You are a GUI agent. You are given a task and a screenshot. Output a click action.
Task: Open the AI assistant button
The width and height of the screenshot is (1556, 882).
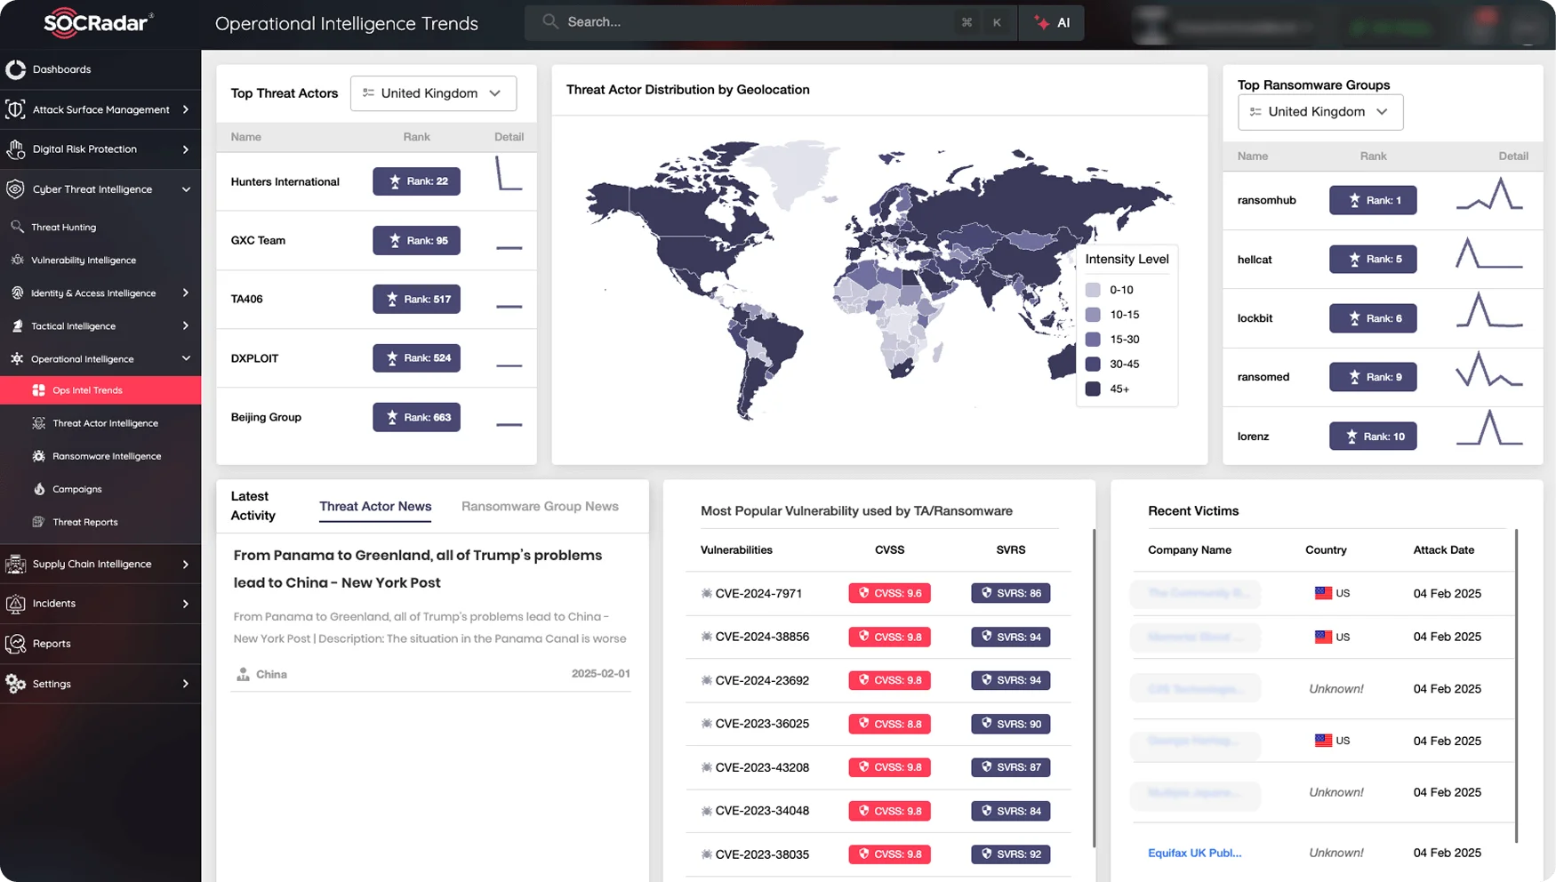coord(1052,23)
